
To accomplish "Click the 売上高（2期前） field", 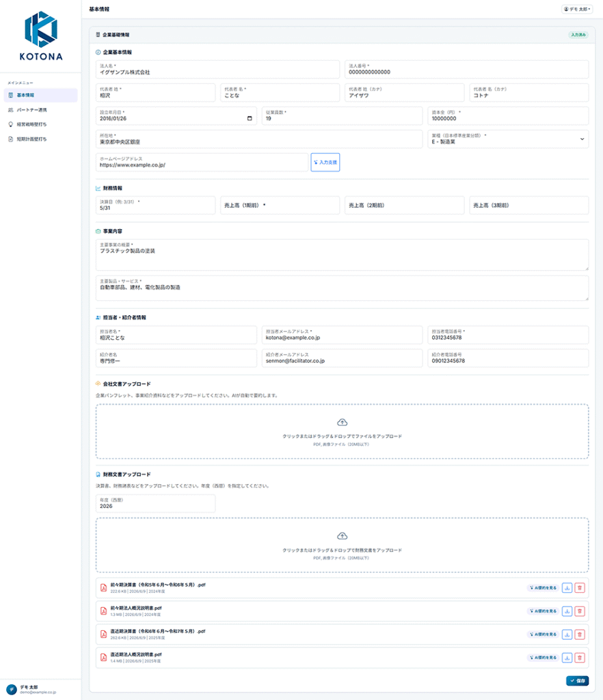I will pos(404,205).
